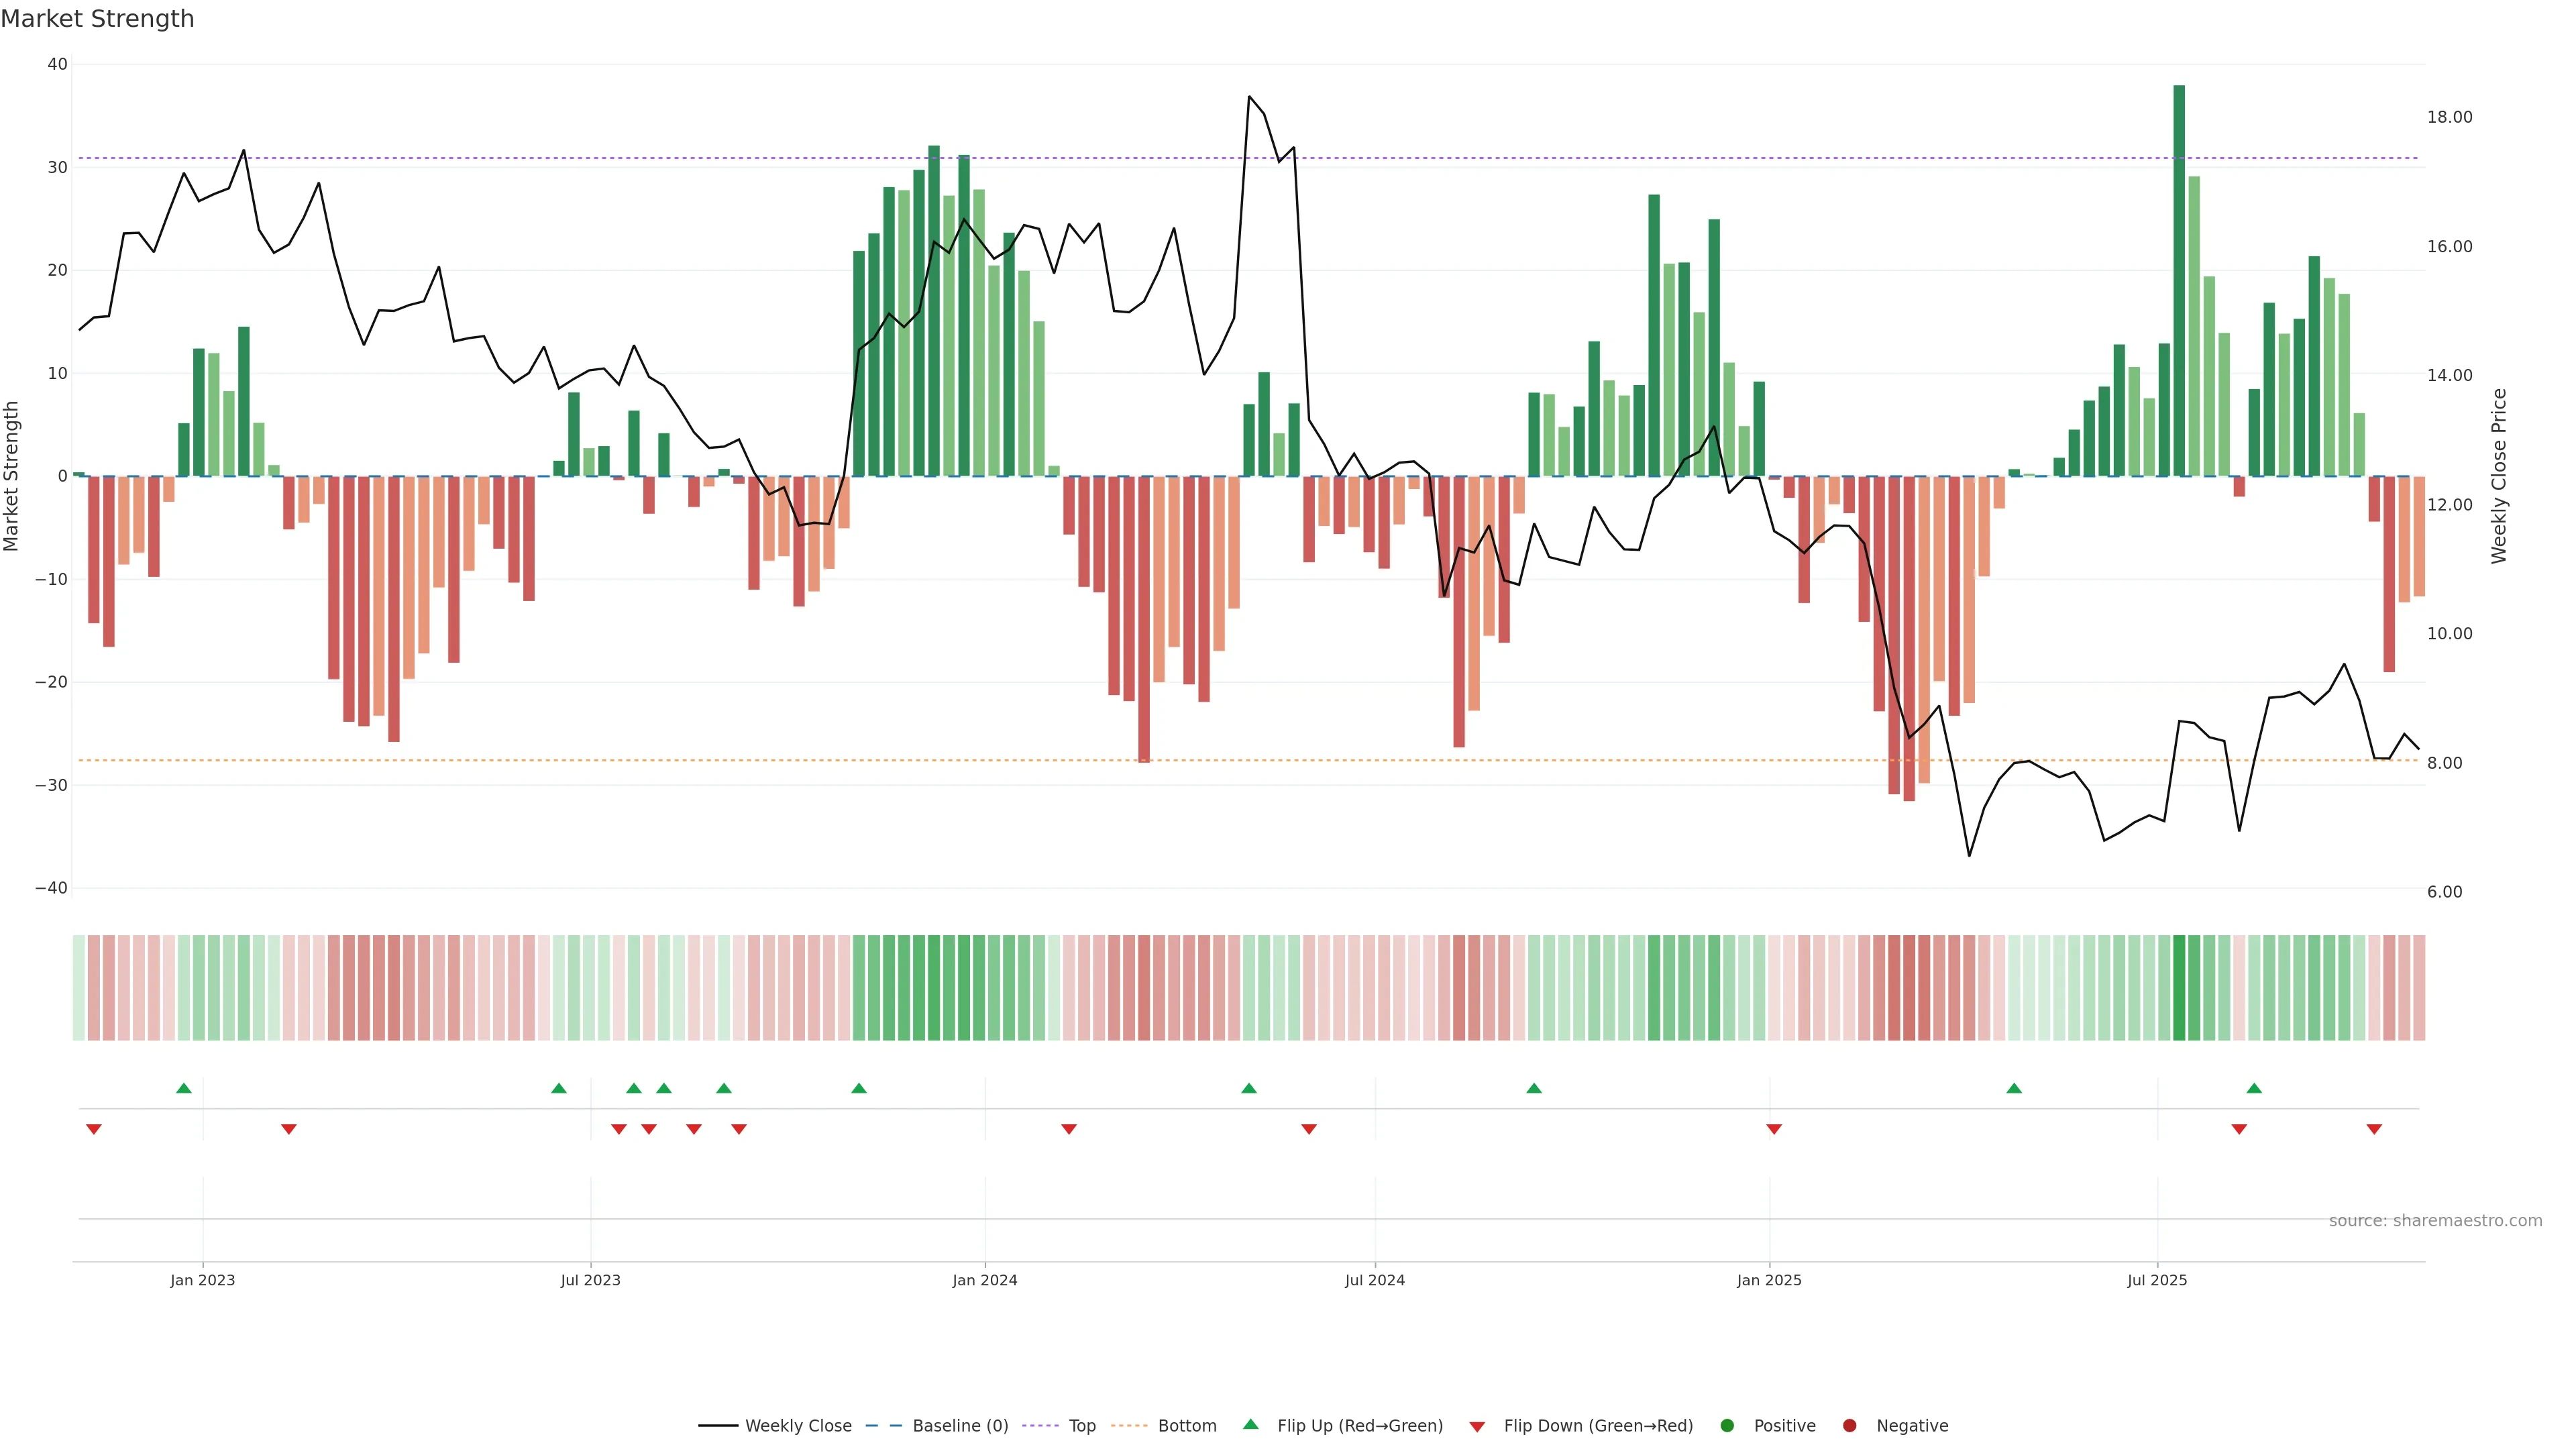Click the Negative red circle legend icon
Viewport: 2576px width, 1449px height.
click(1849, 1425)
